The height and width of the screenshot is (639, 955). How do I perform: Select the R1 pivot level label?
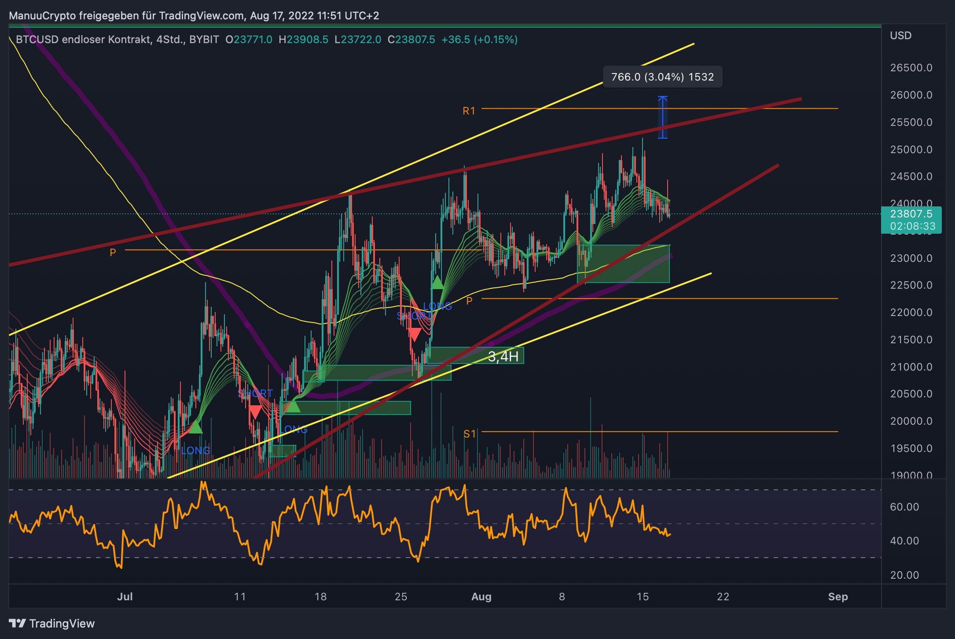point(469,111)
